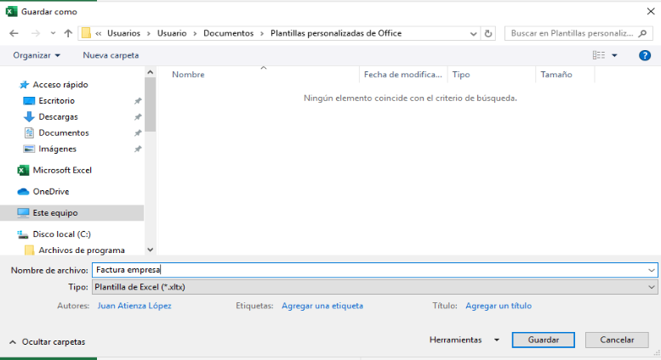Screen dimensions: 661x360
Task: Refresh the folder view
Action: tap(488, 33)
